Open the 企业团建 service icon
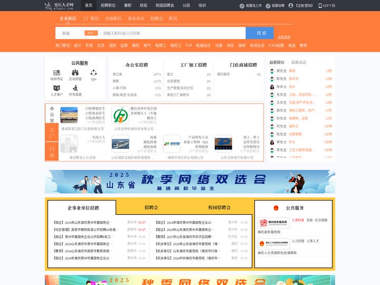Image resolution: width=380 pixels, height=285 pixels. [x=75, y=72]
